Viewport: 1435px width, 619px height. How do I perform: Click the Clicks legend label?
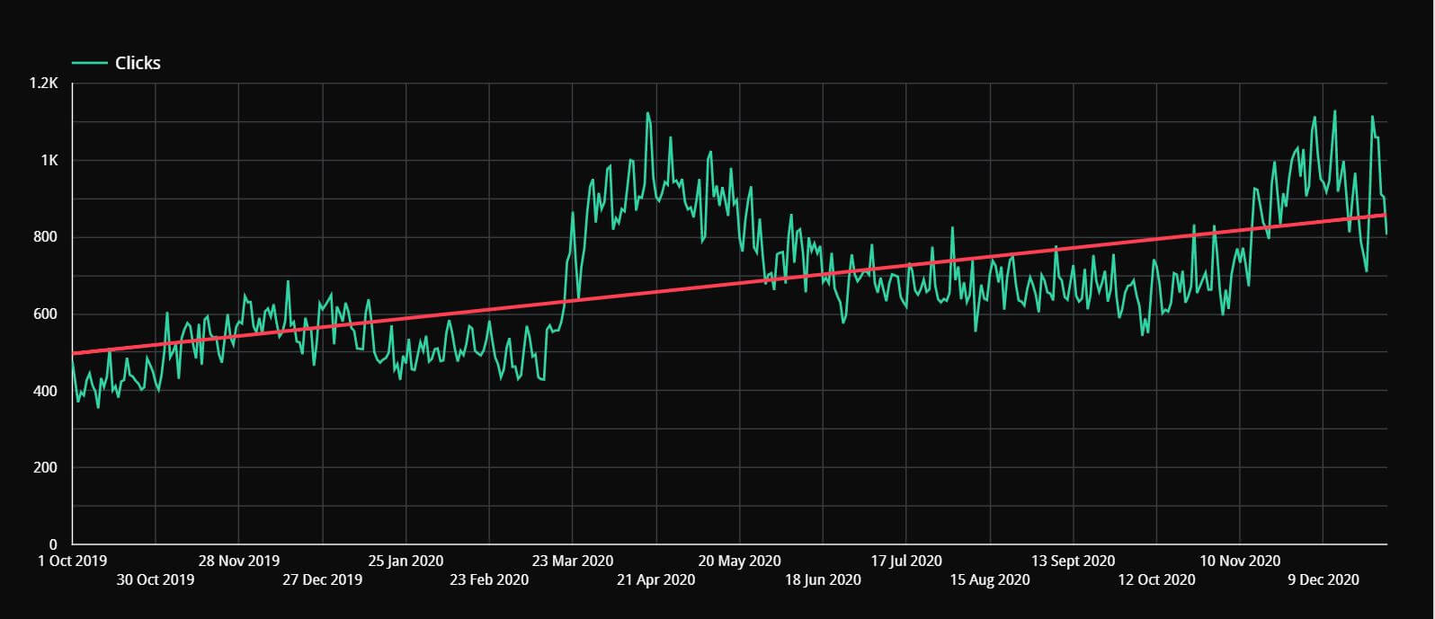point(138,63)
